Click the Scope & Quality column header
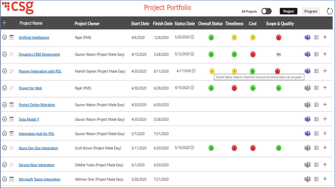 coord(280,23)
